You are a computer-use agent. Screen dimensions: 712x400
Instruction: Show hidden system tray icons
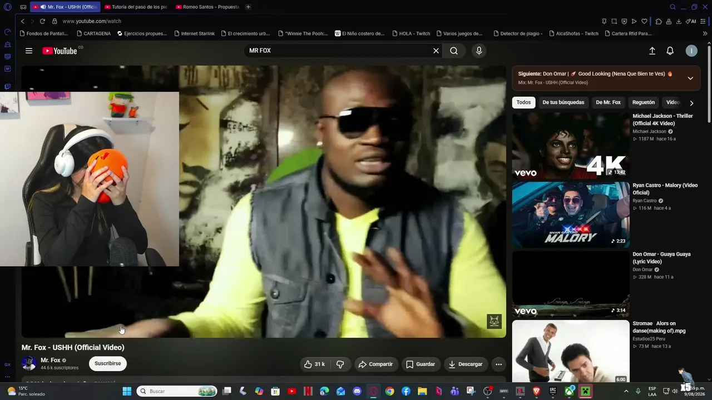pos(626,391)
